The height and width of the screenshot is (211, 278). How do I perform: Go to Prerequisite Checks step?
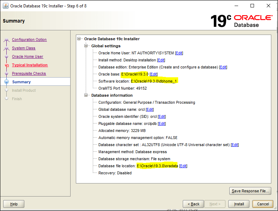click(29, 73)
